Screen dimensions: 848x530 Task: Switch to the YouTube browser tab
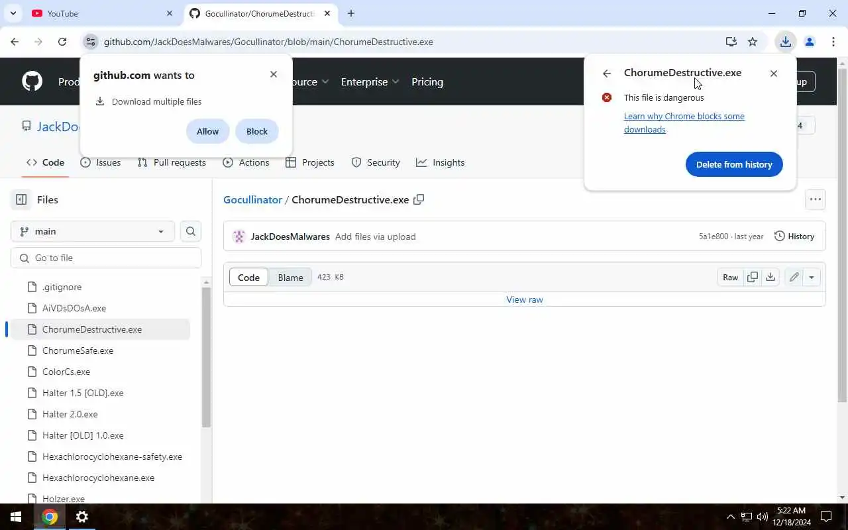pyautogui.click(x=103, y=13)
